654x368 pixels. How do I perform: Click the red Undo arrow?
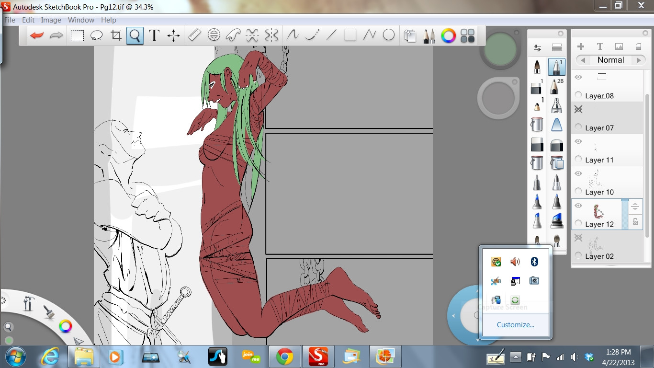click(37, 35)
